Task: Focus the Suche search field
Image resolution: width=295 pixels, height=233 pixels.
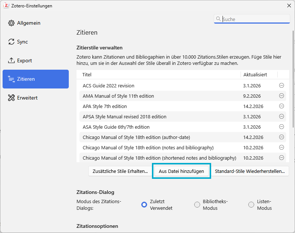Action: 252,19
